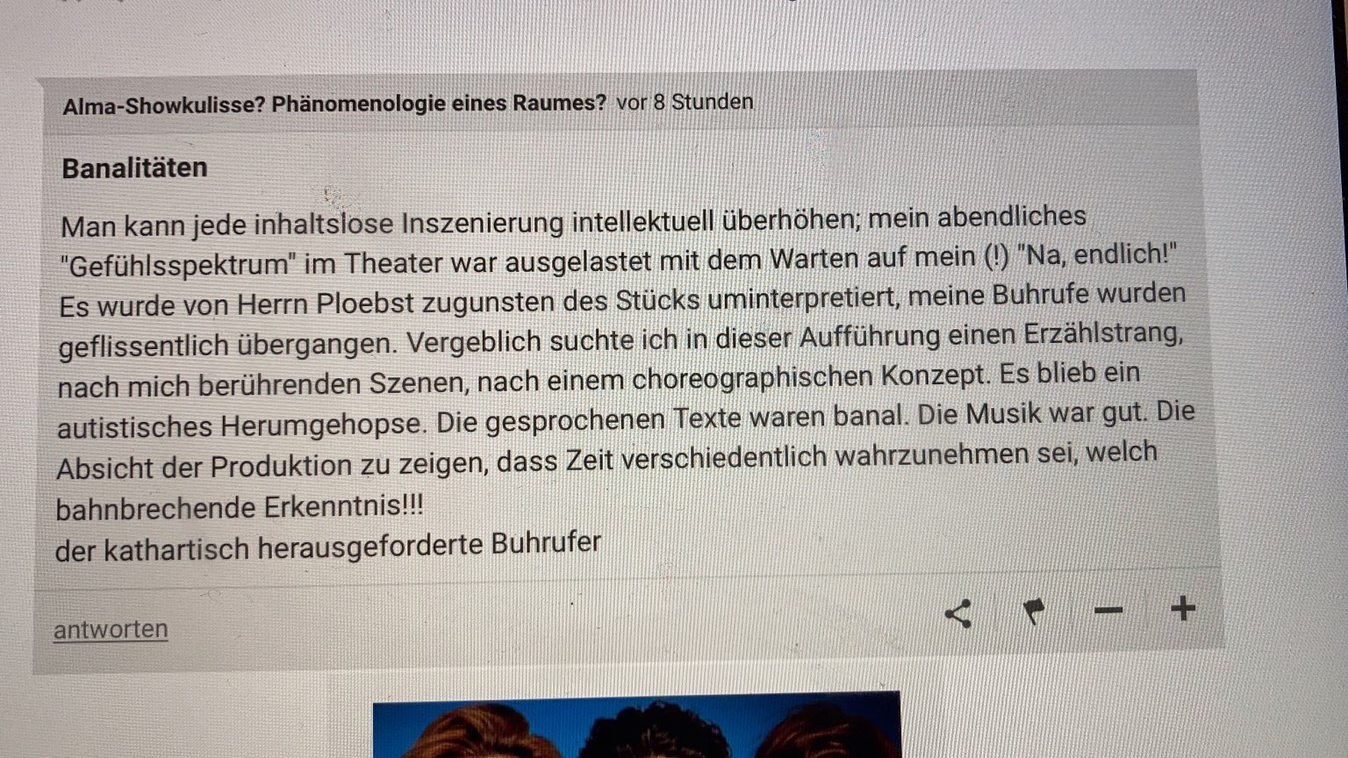Screen dimensions: 1348x758
Task: Open the photo thumbnail below the comment
Action: 636,725
